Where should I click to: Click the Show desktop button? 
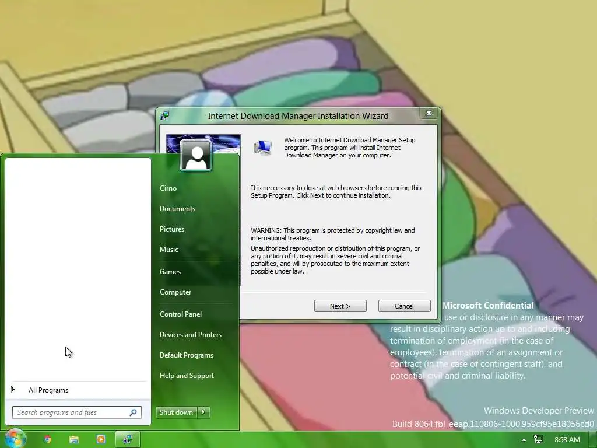coord(593,440)
